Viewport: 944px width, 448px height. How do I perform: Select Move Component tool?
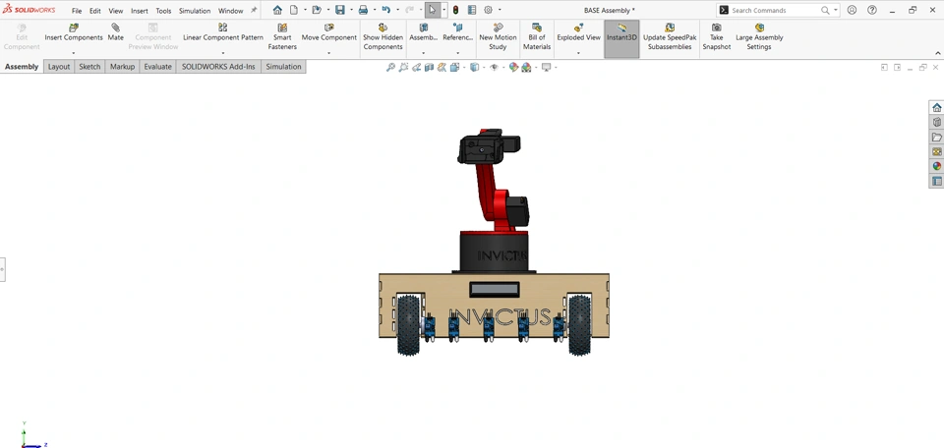[x=328, y=31]
